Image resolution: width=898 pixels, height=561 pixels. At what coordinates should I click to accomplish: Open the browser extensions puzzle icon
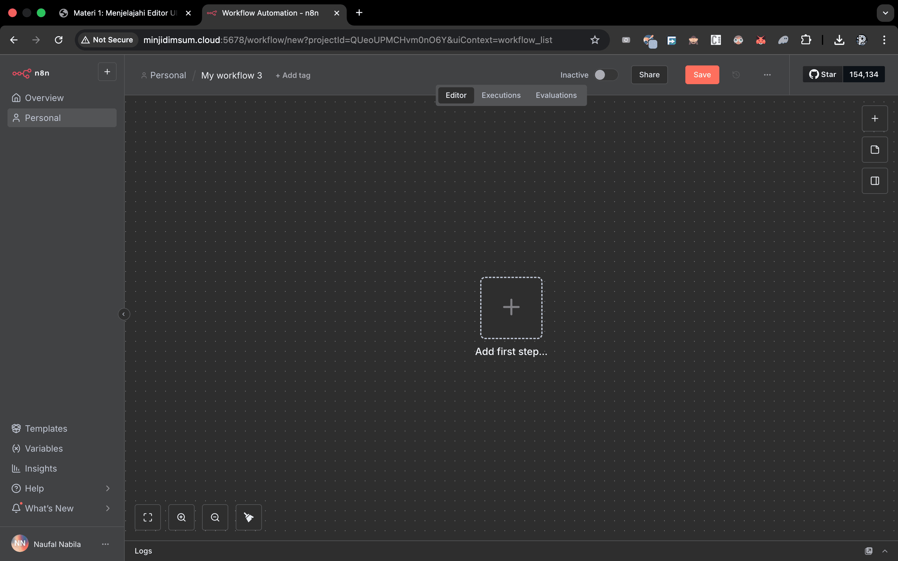806,40
